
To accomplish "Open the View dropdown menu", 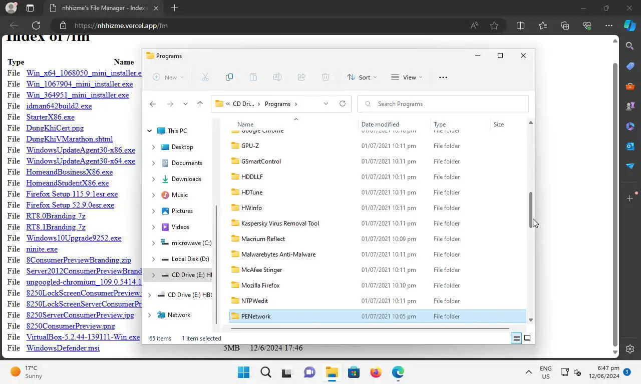I will tap(407, 77).
